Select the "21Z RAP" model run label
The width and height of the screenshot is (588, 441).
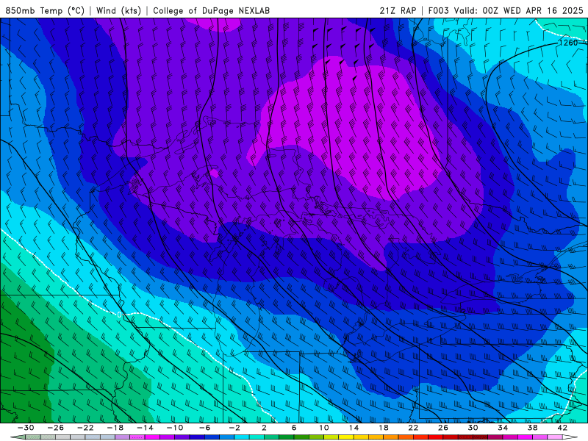[x=398, y=10]
